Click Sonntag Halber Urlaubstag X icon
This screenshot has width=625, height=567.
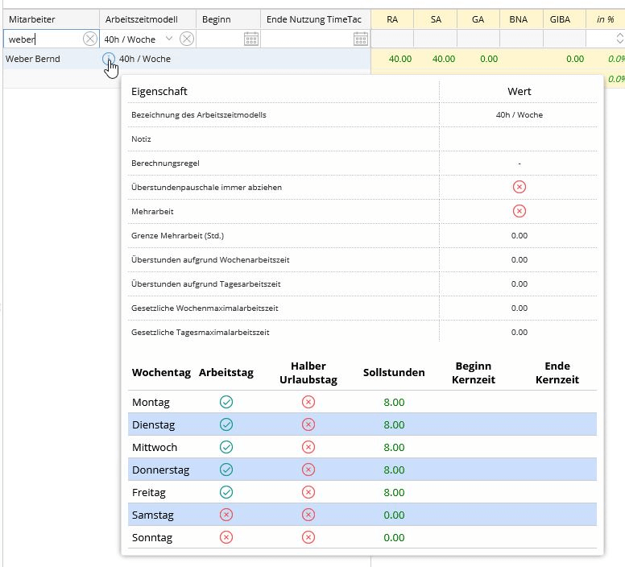(x=308, y=537)
